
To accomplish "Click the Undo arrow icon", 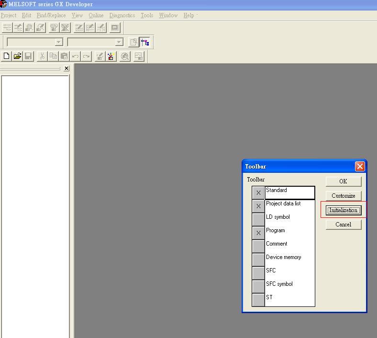I will tap(75, 56).
